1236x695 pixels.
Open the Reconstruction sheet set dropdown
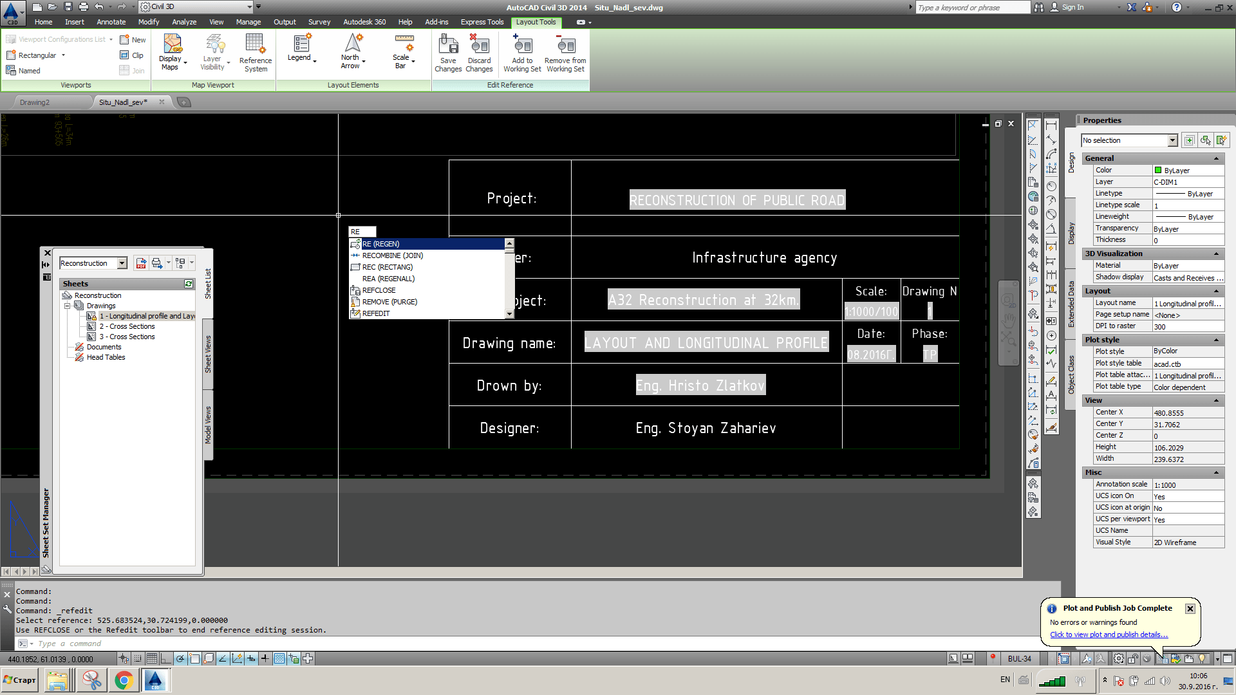point(121,263)
